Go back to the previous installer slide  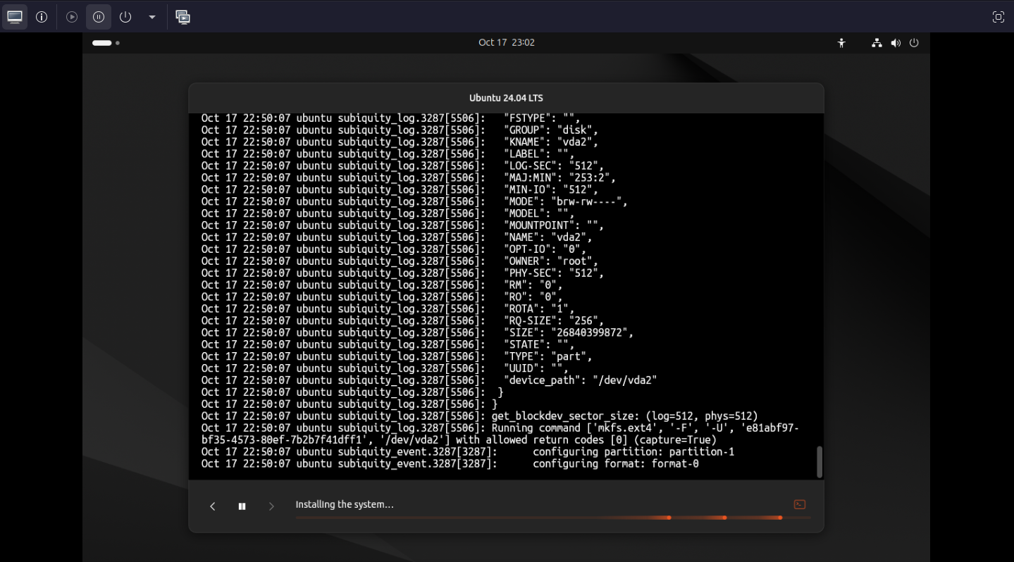point(213,506)
